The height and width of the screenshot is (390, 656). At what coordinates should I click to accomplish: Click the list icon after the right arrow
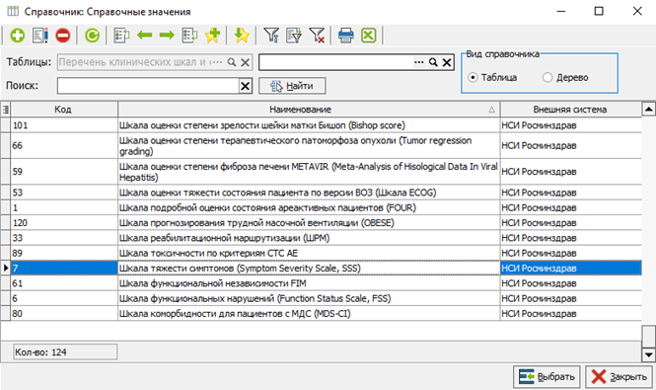coord(189,36)
